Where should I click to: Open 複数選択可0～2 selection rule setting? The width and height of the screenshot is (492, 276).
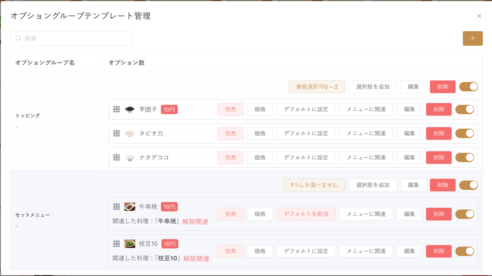pyautogui.click(x=317, y=87)
